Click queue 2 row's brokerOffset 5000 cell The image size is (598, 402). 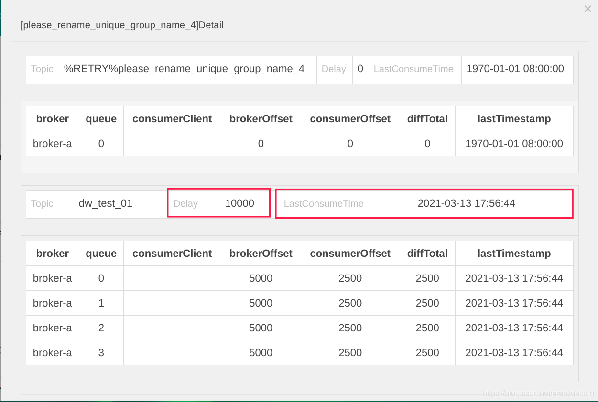(x=261, y=328)
